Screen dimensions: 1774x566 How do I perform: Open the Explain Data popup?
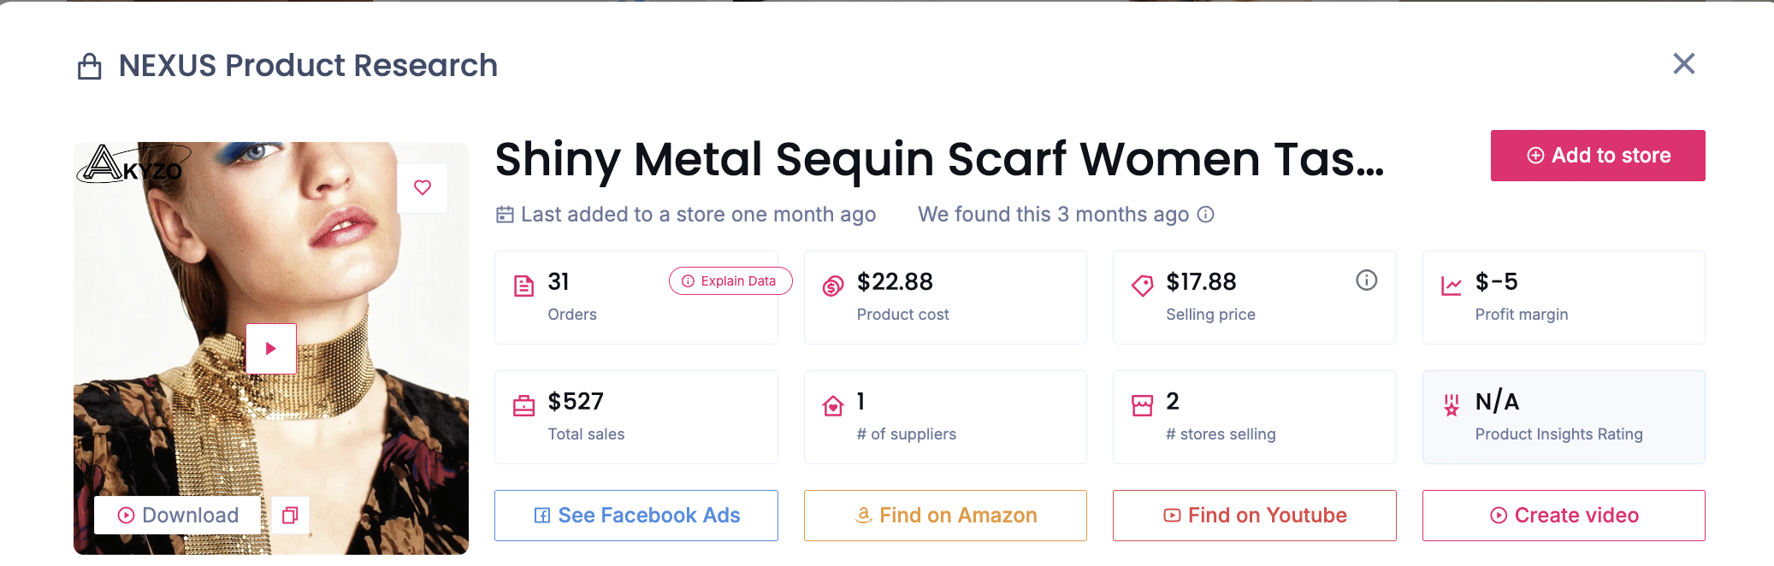pos(730,280)
